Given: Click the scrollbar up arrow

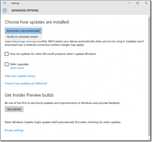Looking at the screenshot, I should click(x=149, y=16).
